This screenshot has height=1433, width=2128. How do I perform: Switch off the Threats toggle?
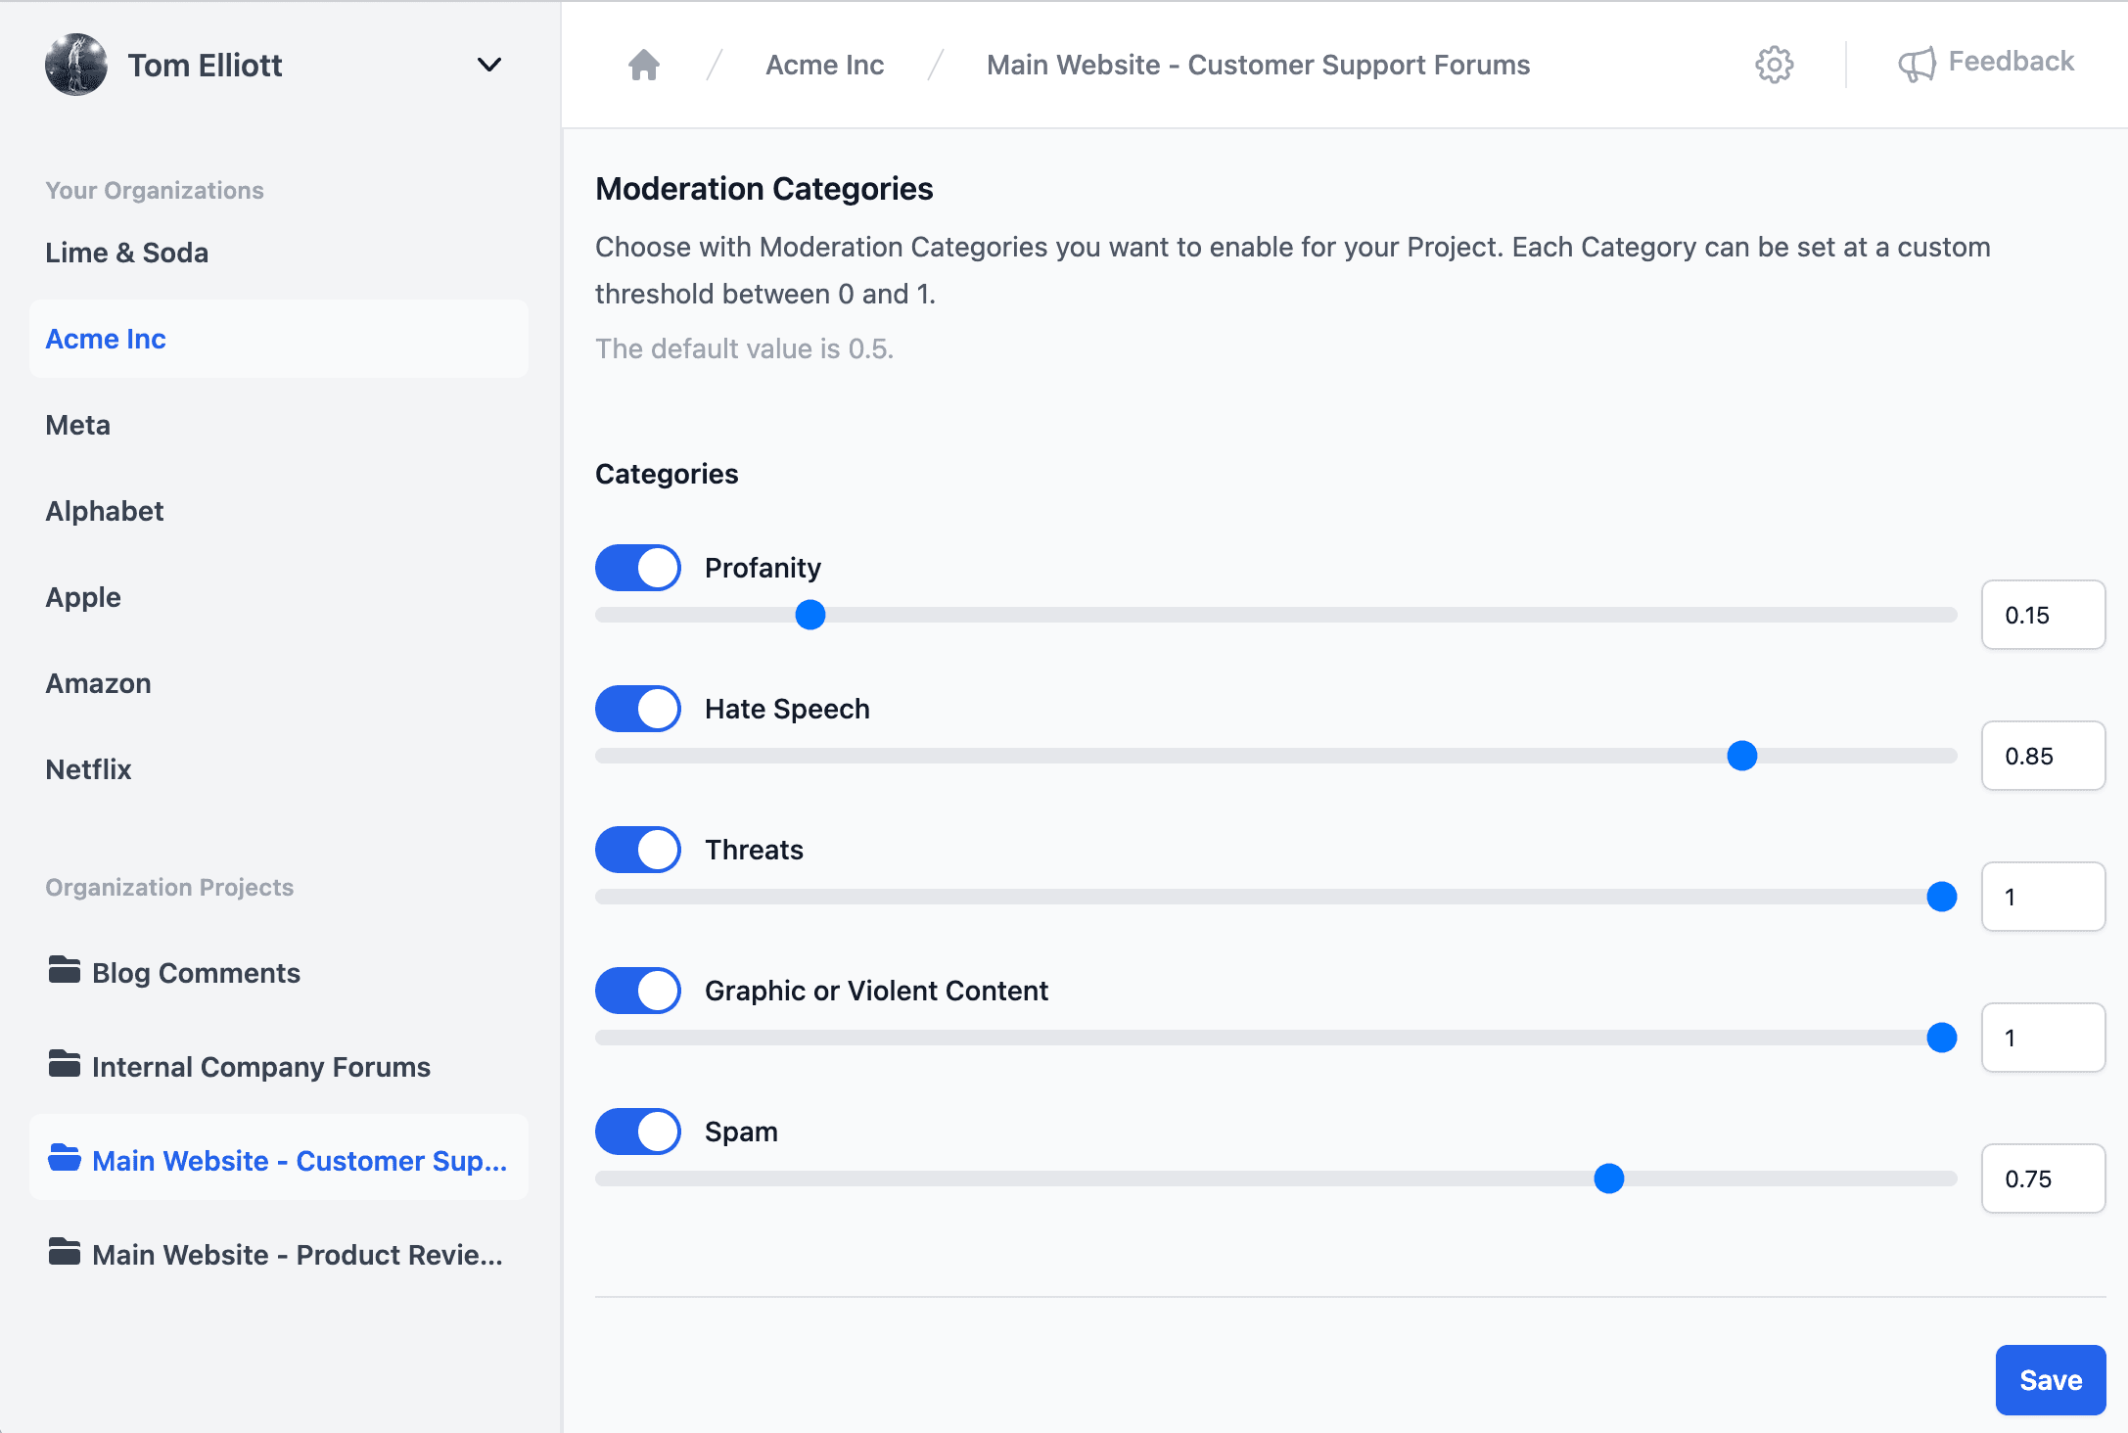tap(638, 850)
